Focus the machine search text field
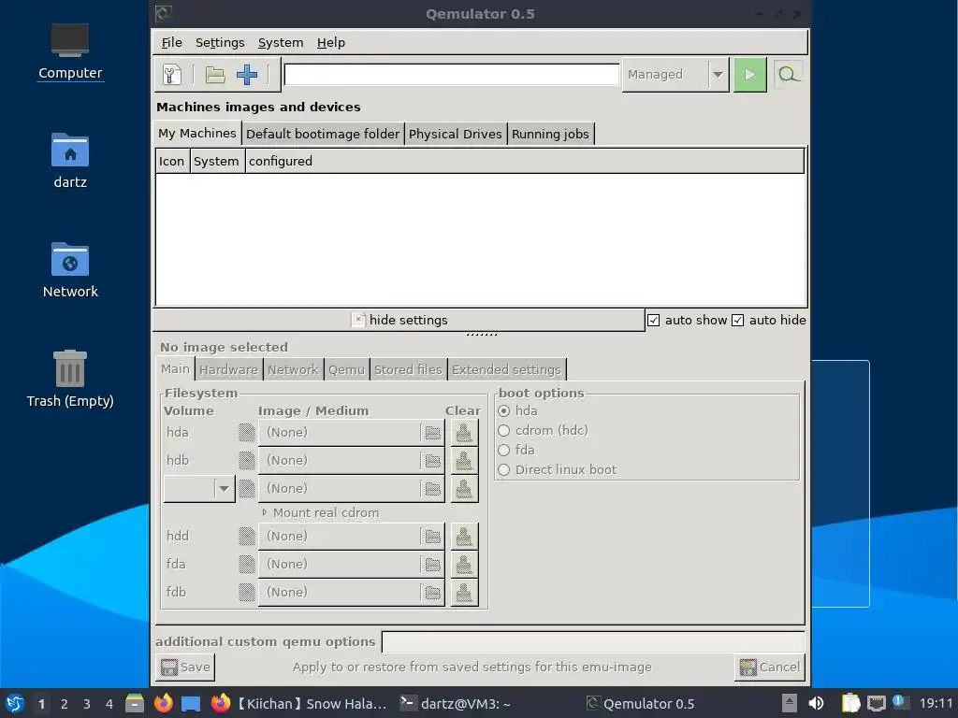The image size is (958, 718). point(452,75)
